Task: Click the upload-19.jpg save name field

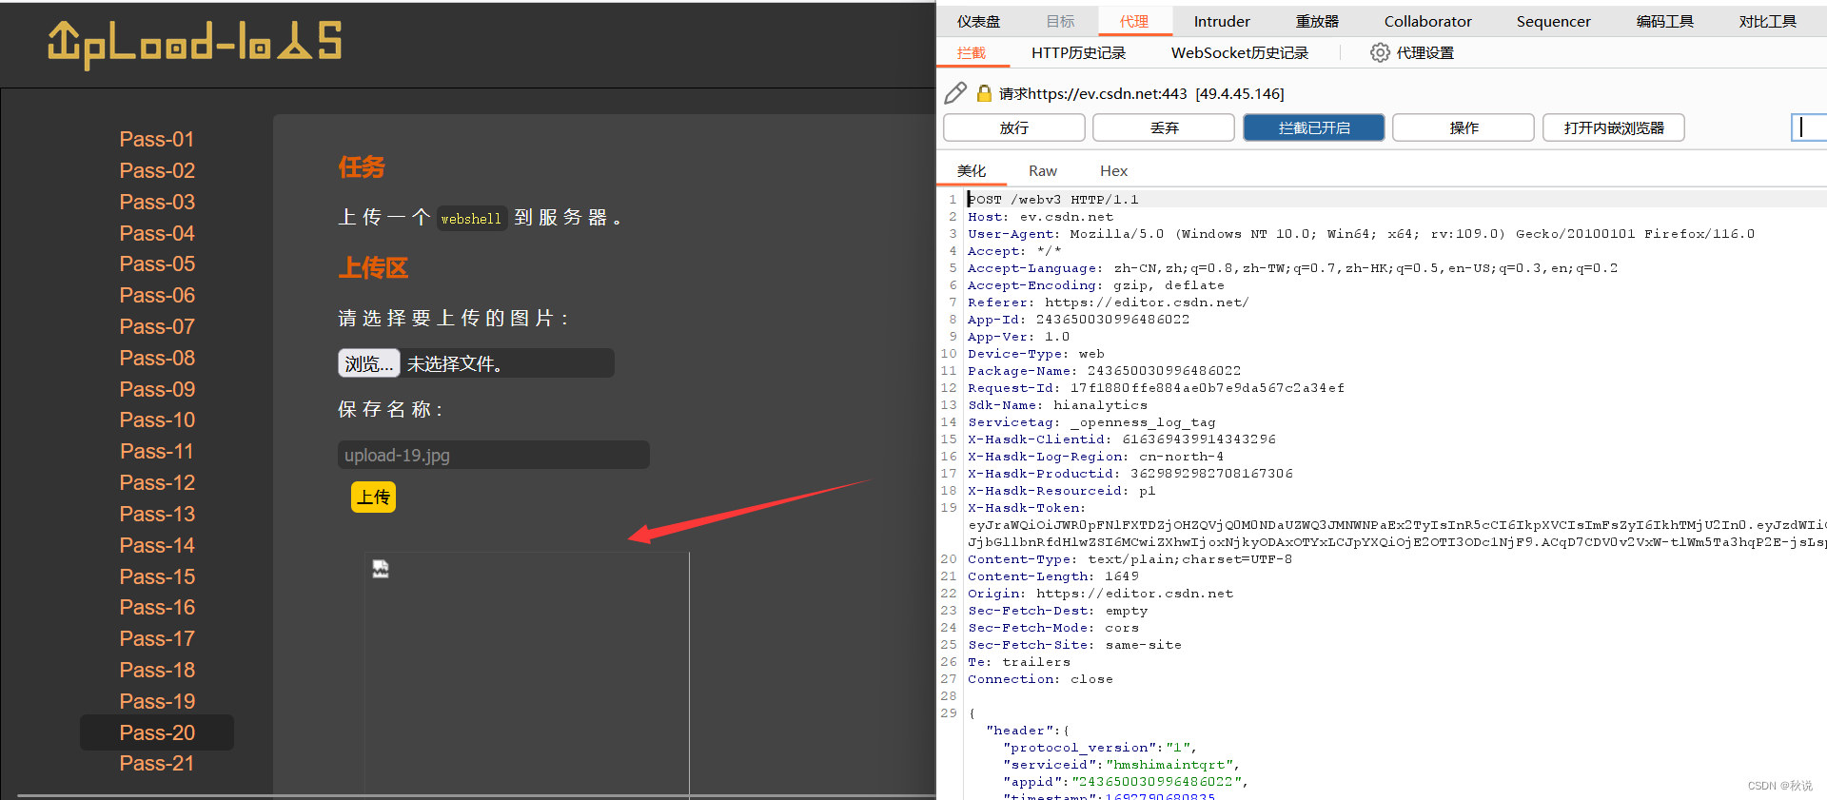Action: pyautogui.click(x=494, y=455)
